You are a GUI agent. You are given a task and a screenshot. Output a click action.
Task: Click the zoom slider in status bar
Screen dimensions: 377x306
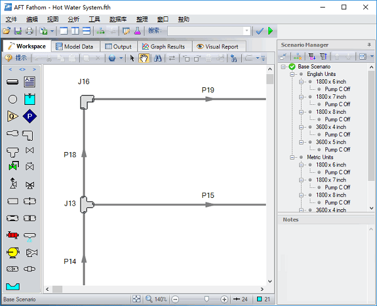(x=205, y=300)
